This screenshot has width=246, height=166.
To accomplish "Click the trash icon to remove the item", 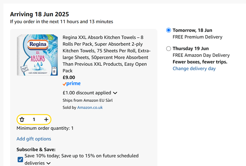I will [22, 120].
